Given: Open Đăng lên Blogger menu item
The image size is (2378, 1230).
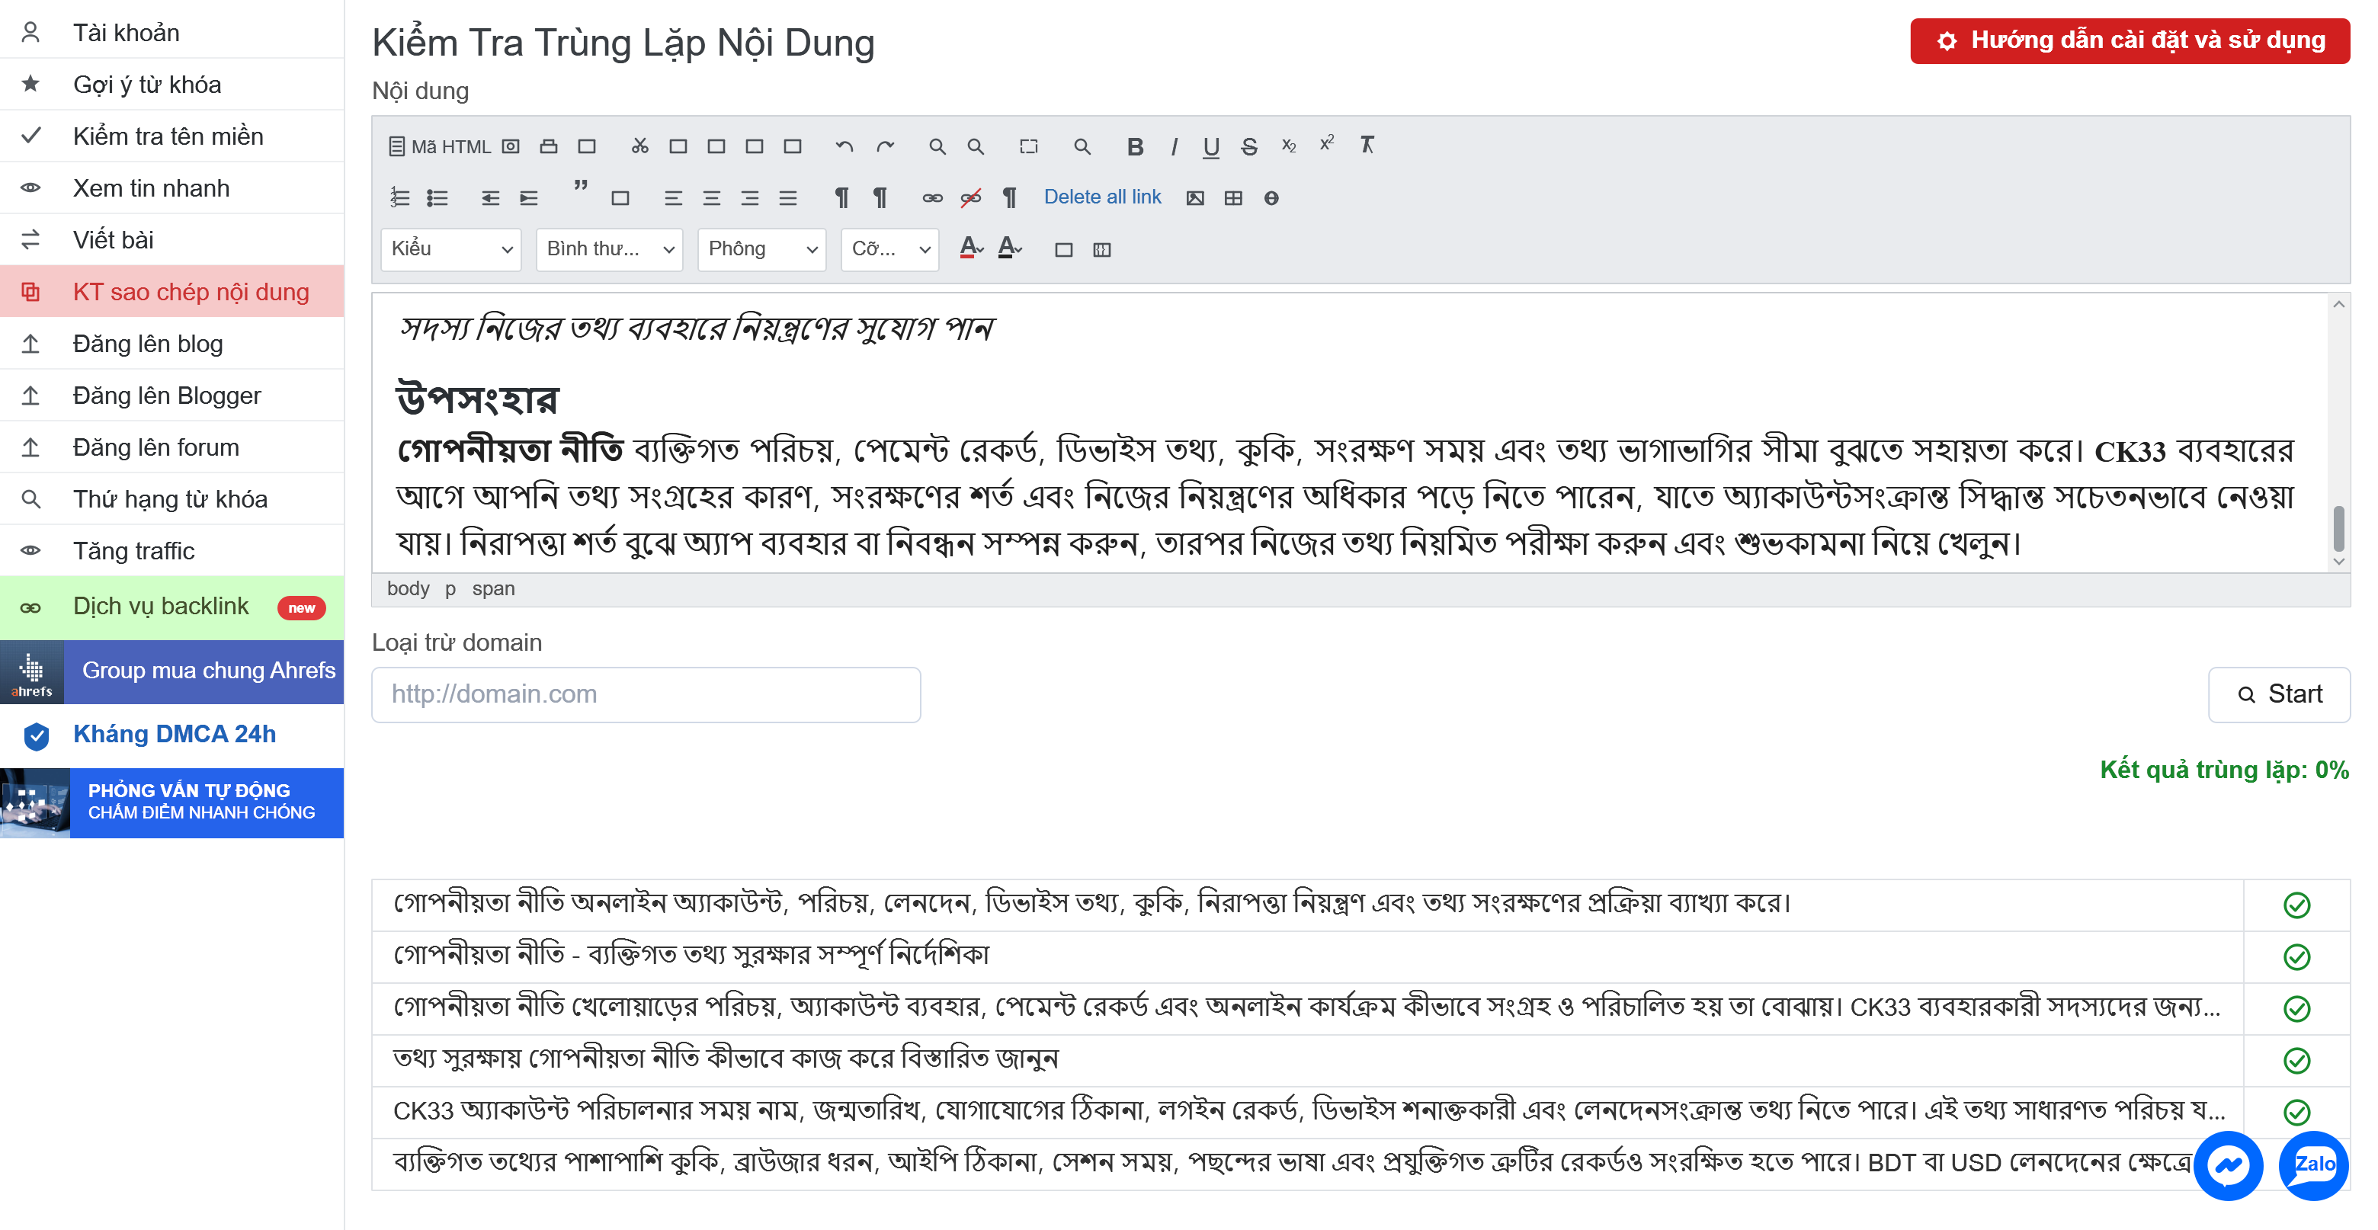Looking at the screenshot, I should tap(171, 395).
